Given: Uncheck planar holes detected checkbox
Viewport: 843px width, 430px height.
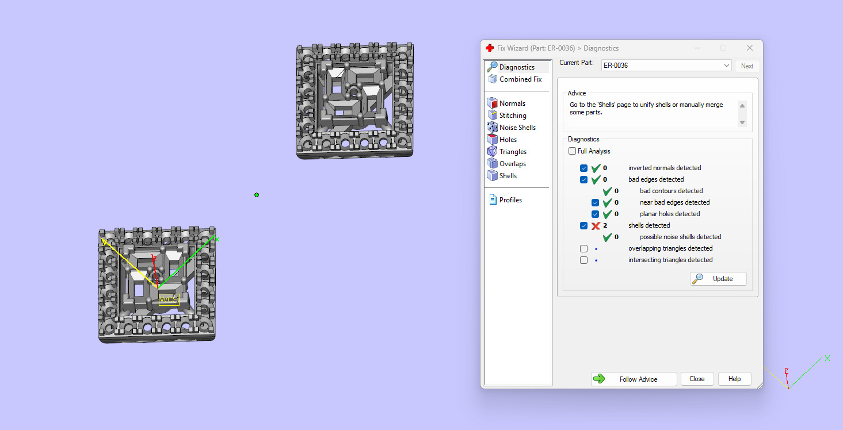Looking at the screenshot, I should coord(596,214).
